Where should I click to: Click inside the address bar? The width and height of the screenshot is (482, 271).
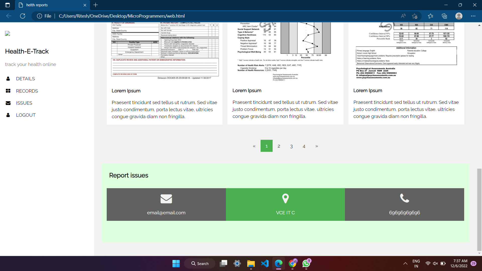coord(151,16)
